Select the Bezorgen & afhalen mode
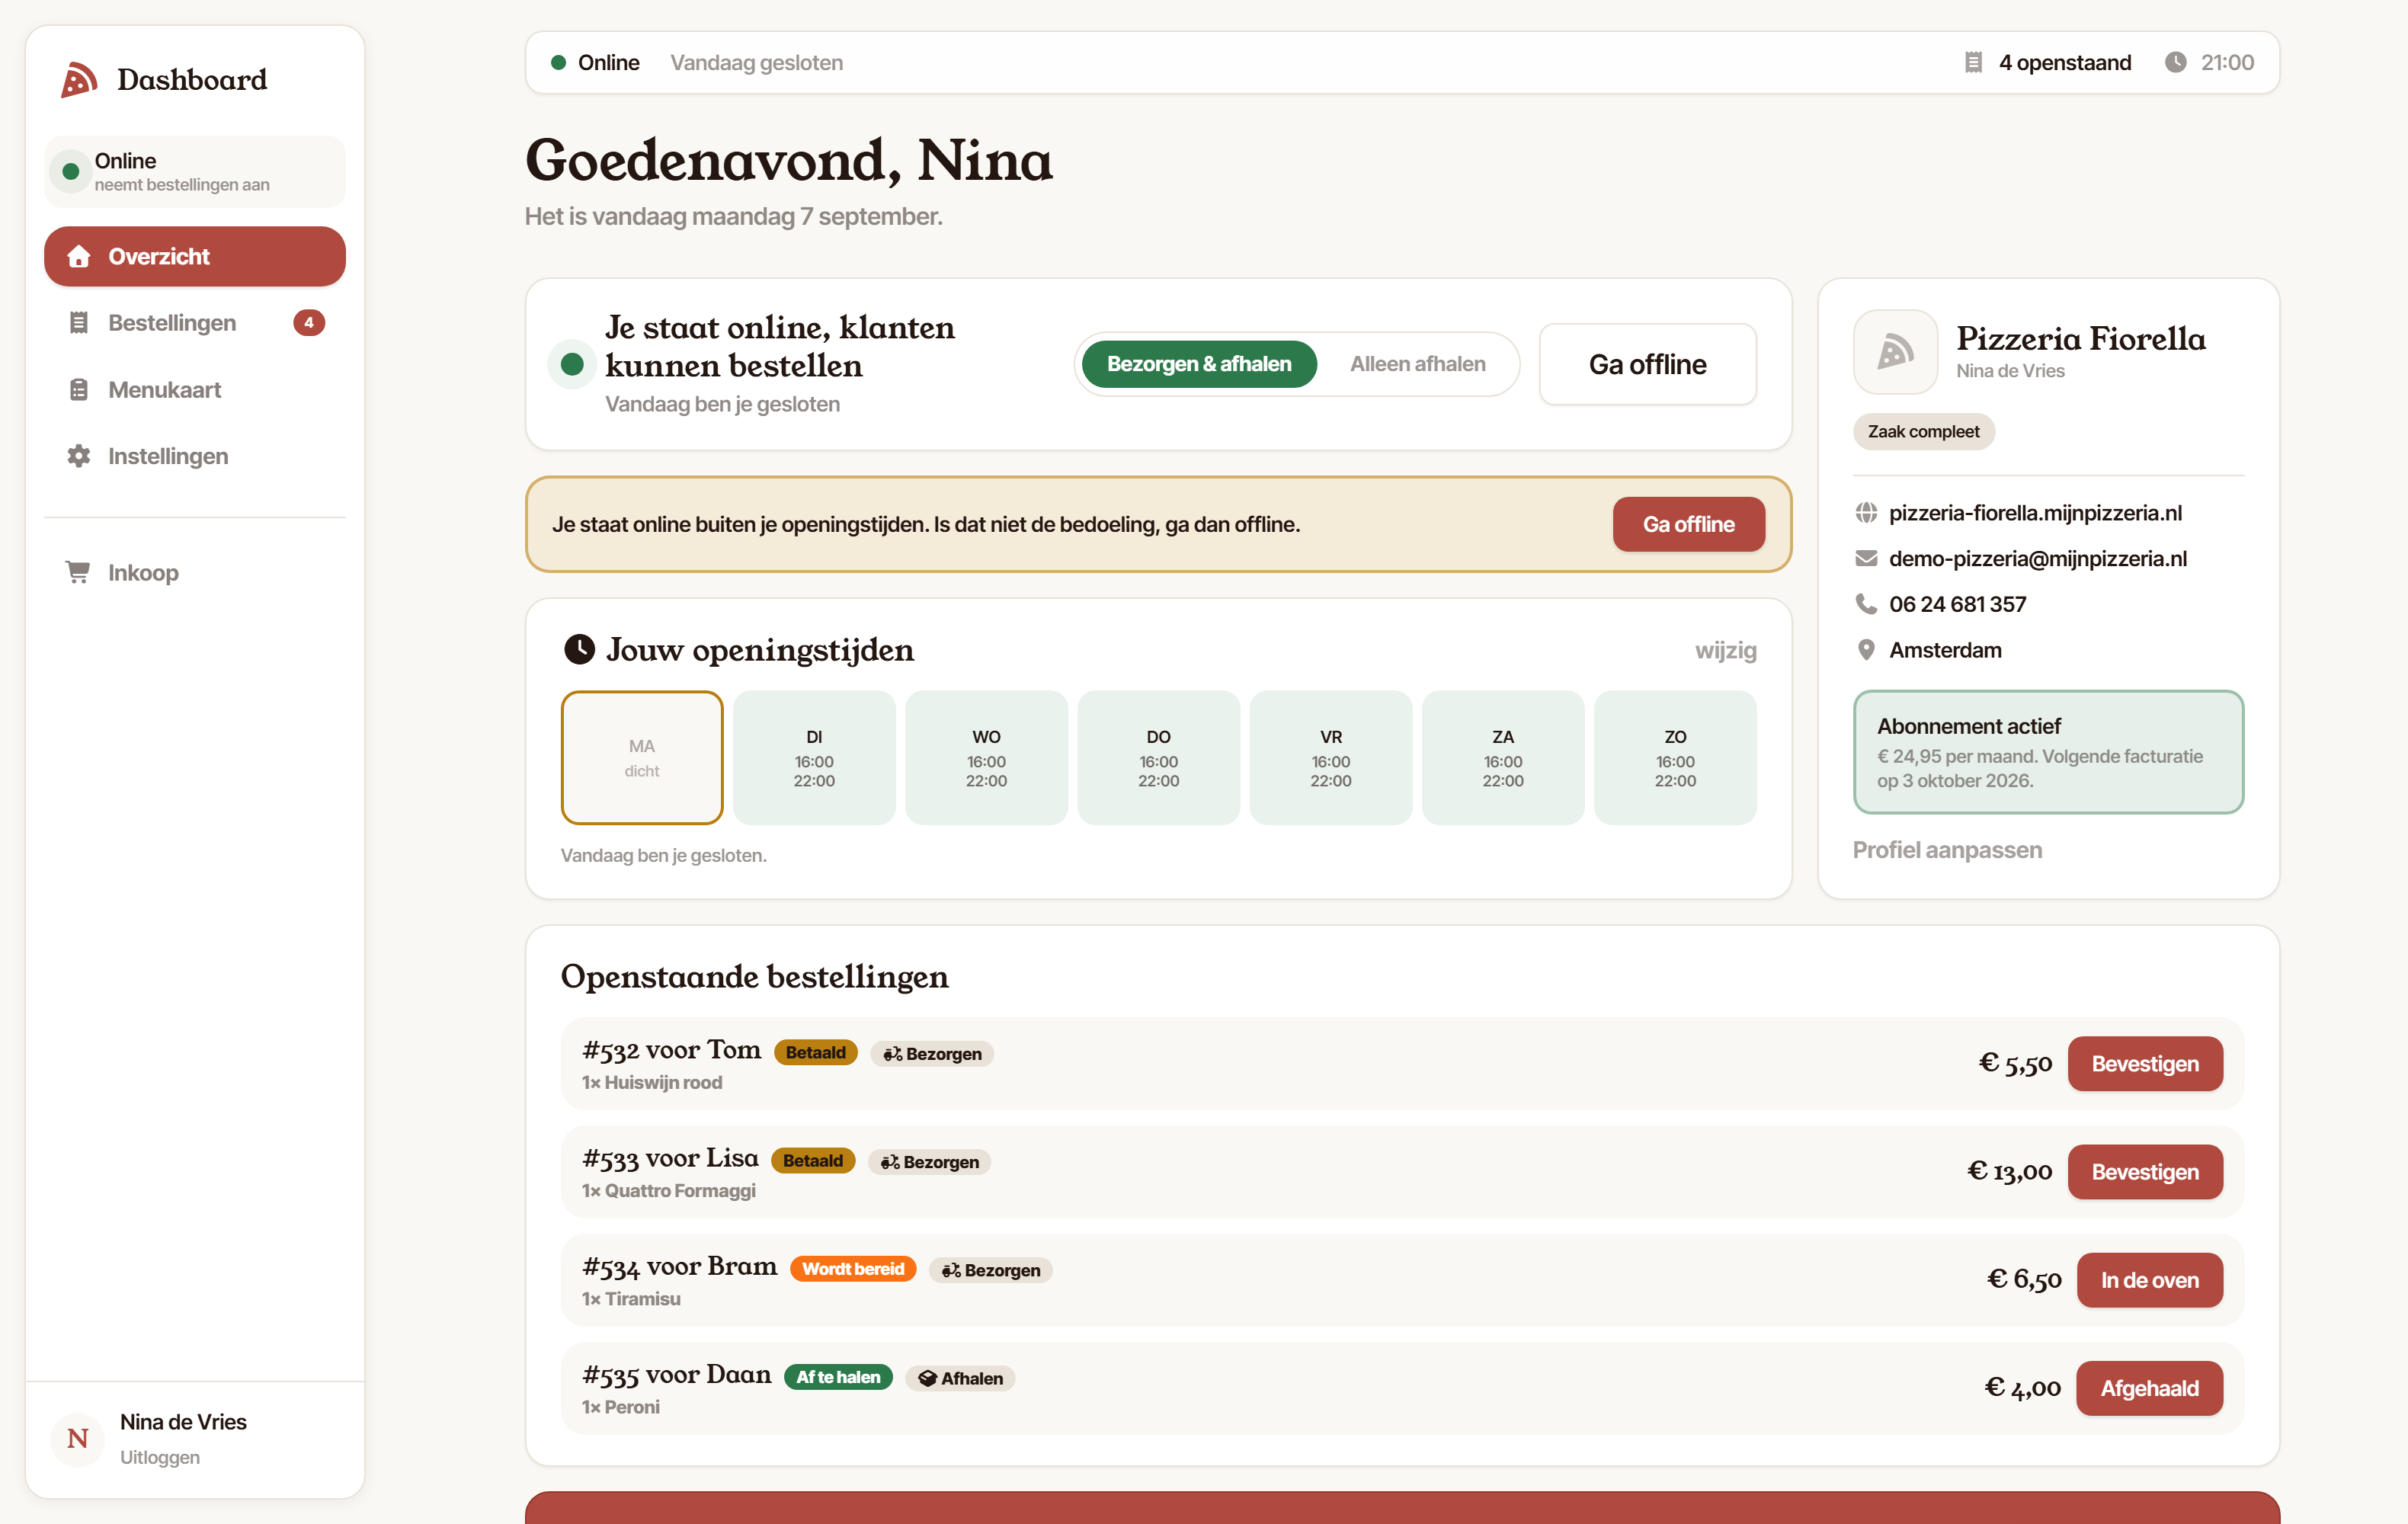This screenshot has width=2408, height=1524. [x=1199, y=364]
